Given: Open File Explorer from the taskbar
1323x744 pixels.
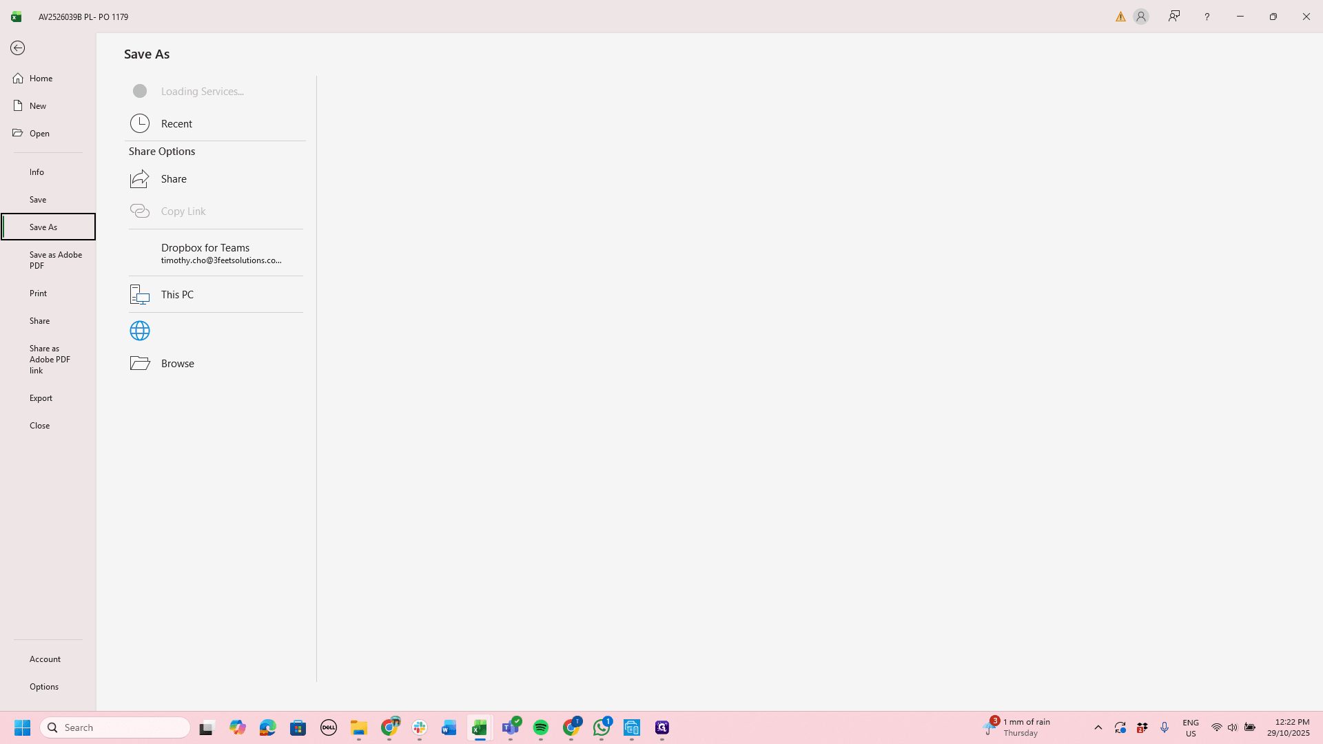Looking at the screenshot, I should (x=359, y=728).
